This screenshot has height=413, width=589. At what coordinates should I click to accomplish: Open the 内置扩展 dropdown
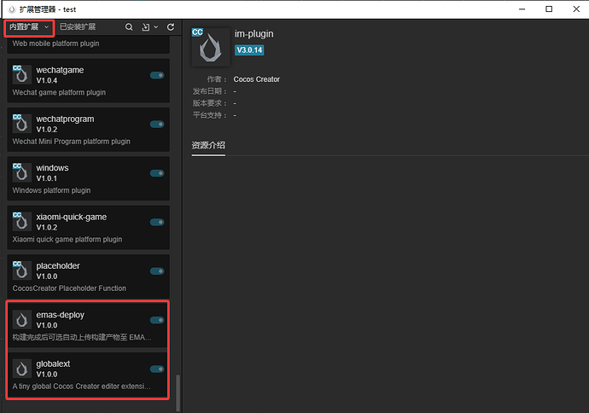(x=29, y=27)
